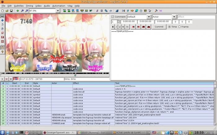
Task: Select the drag subtitles move tool
Action: (x=2, y=20)
